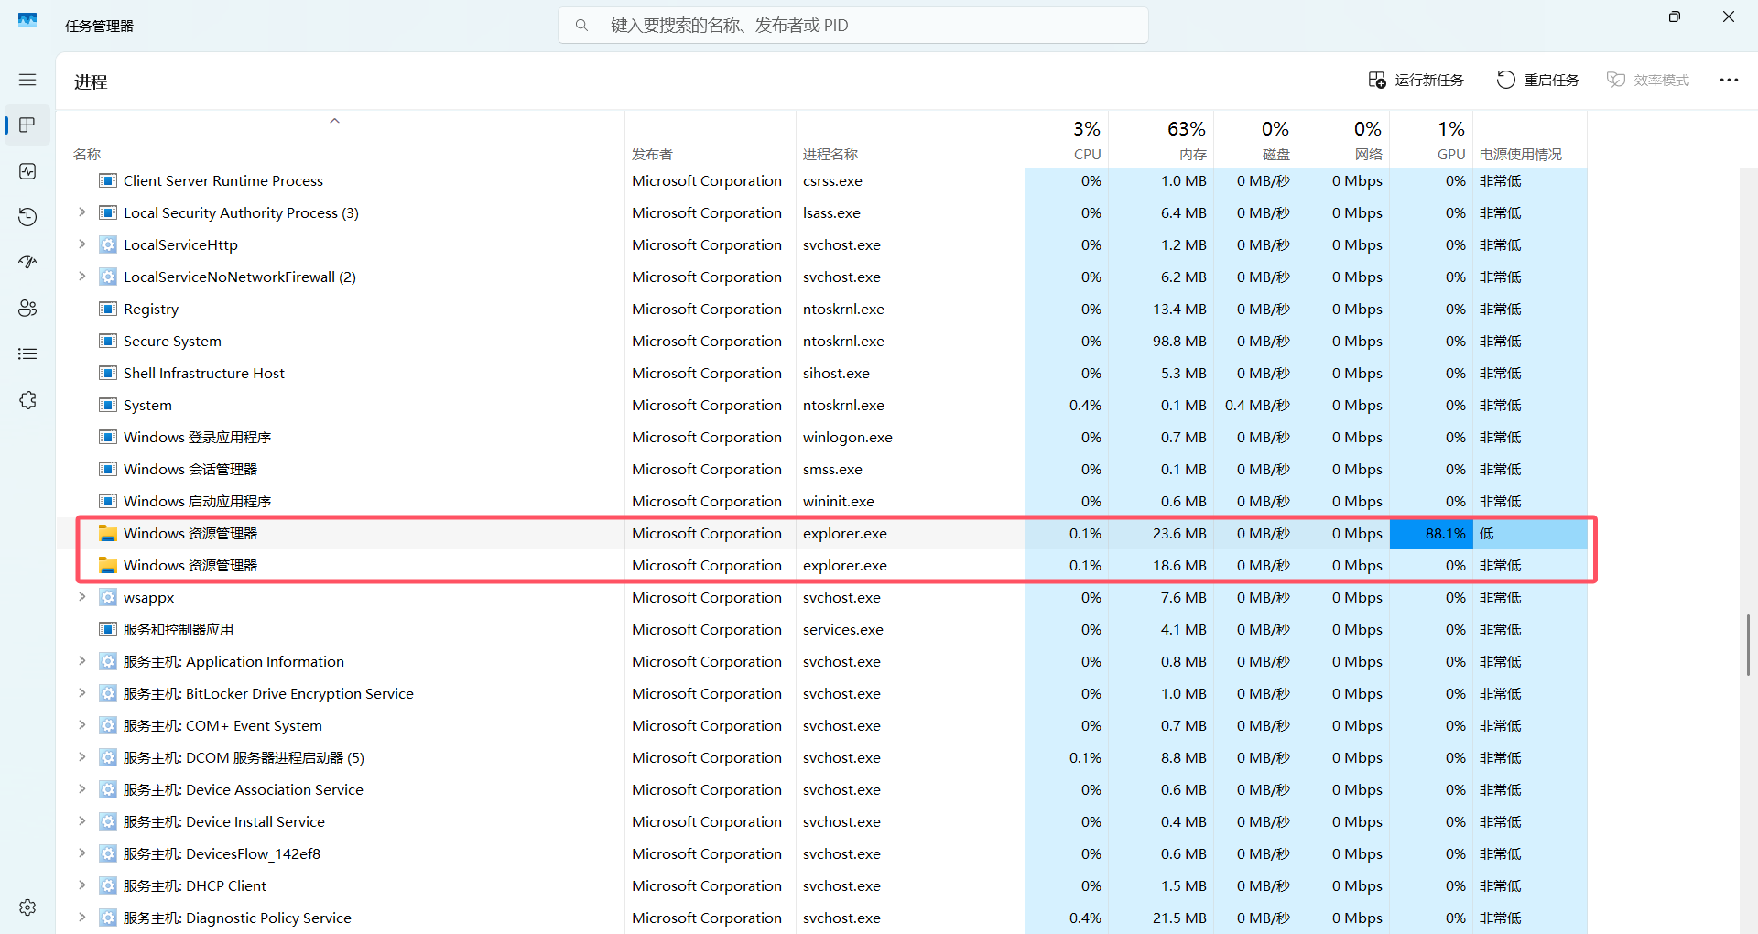The height and width of the screenshot is (934, 1758).
Task: Expand Local Security Authority Process group
Action: [81, 212]
